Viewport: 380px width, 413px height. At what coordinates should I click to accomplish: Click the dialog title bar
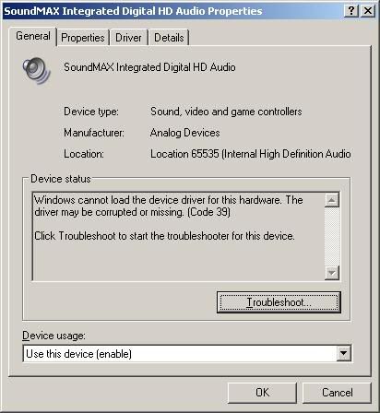pos(172,11)
